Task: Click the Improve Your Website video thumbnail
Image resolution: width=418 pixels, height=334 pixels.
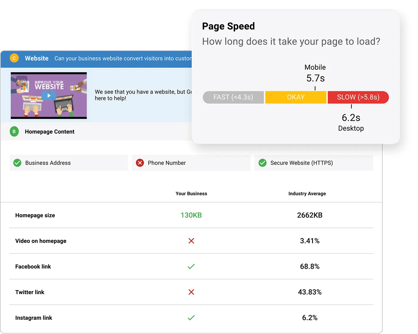Action: [x=48, y=95]
